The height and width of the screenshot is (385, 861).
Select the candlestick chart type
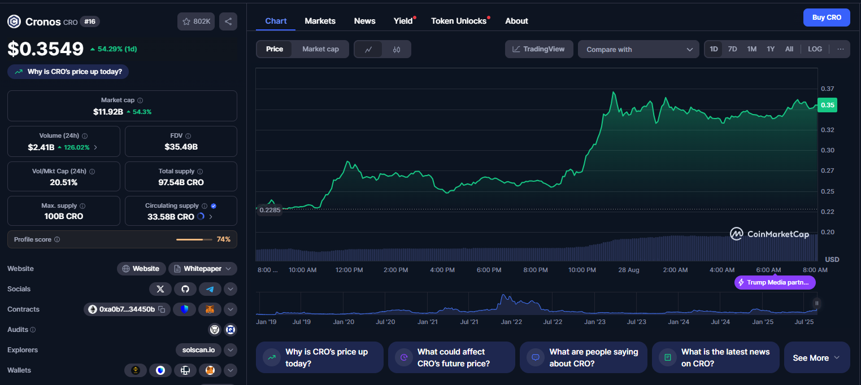tap(397, 49)
